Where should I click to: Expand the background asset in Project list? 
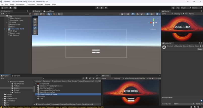36,84
